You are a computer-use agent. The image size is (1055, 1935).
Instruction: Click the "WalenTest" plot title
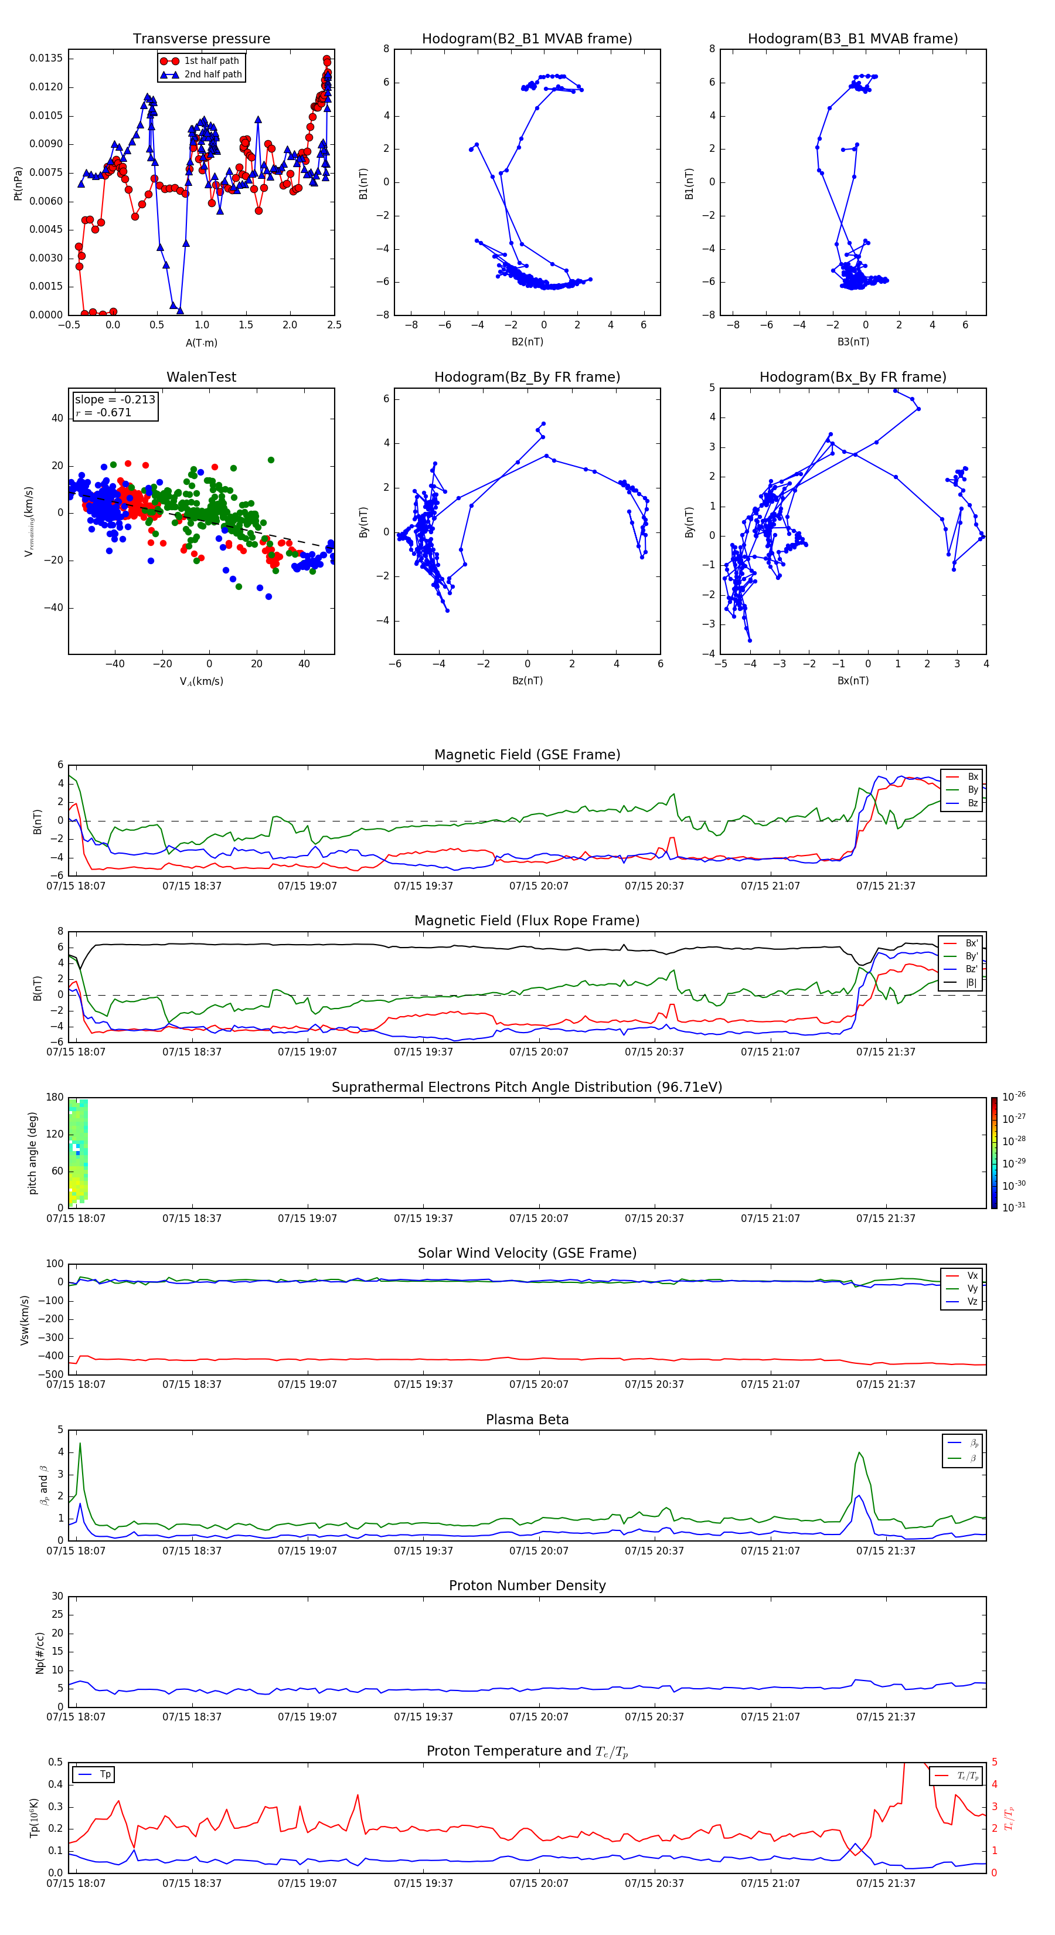(x=201, y=377)
